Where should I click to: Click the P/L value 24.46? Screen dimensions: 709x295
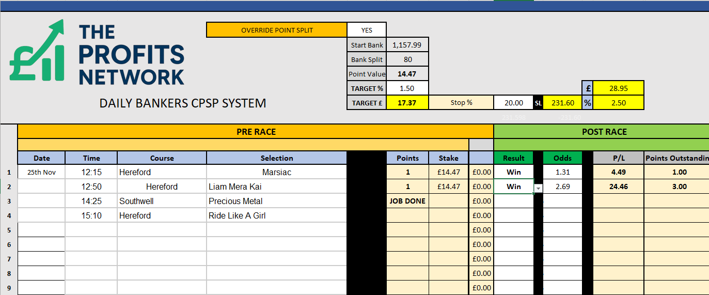click(x=618, y=187)
